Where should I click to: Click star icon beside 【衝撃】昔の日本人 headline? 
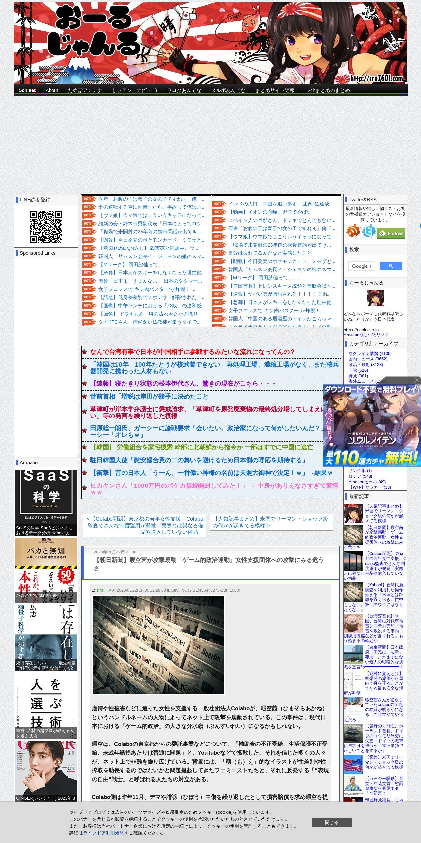(x=84, y=473)
